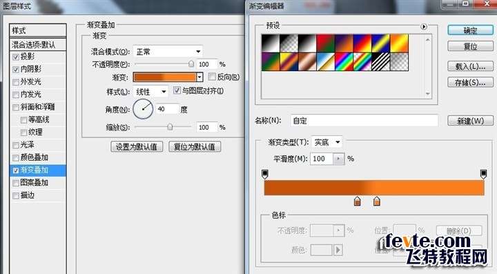Image resolution: width=497 pixels, height=274 pixels.
Task: Open the 混合模式 blend mode dropdown
Action: pos(168,51)
